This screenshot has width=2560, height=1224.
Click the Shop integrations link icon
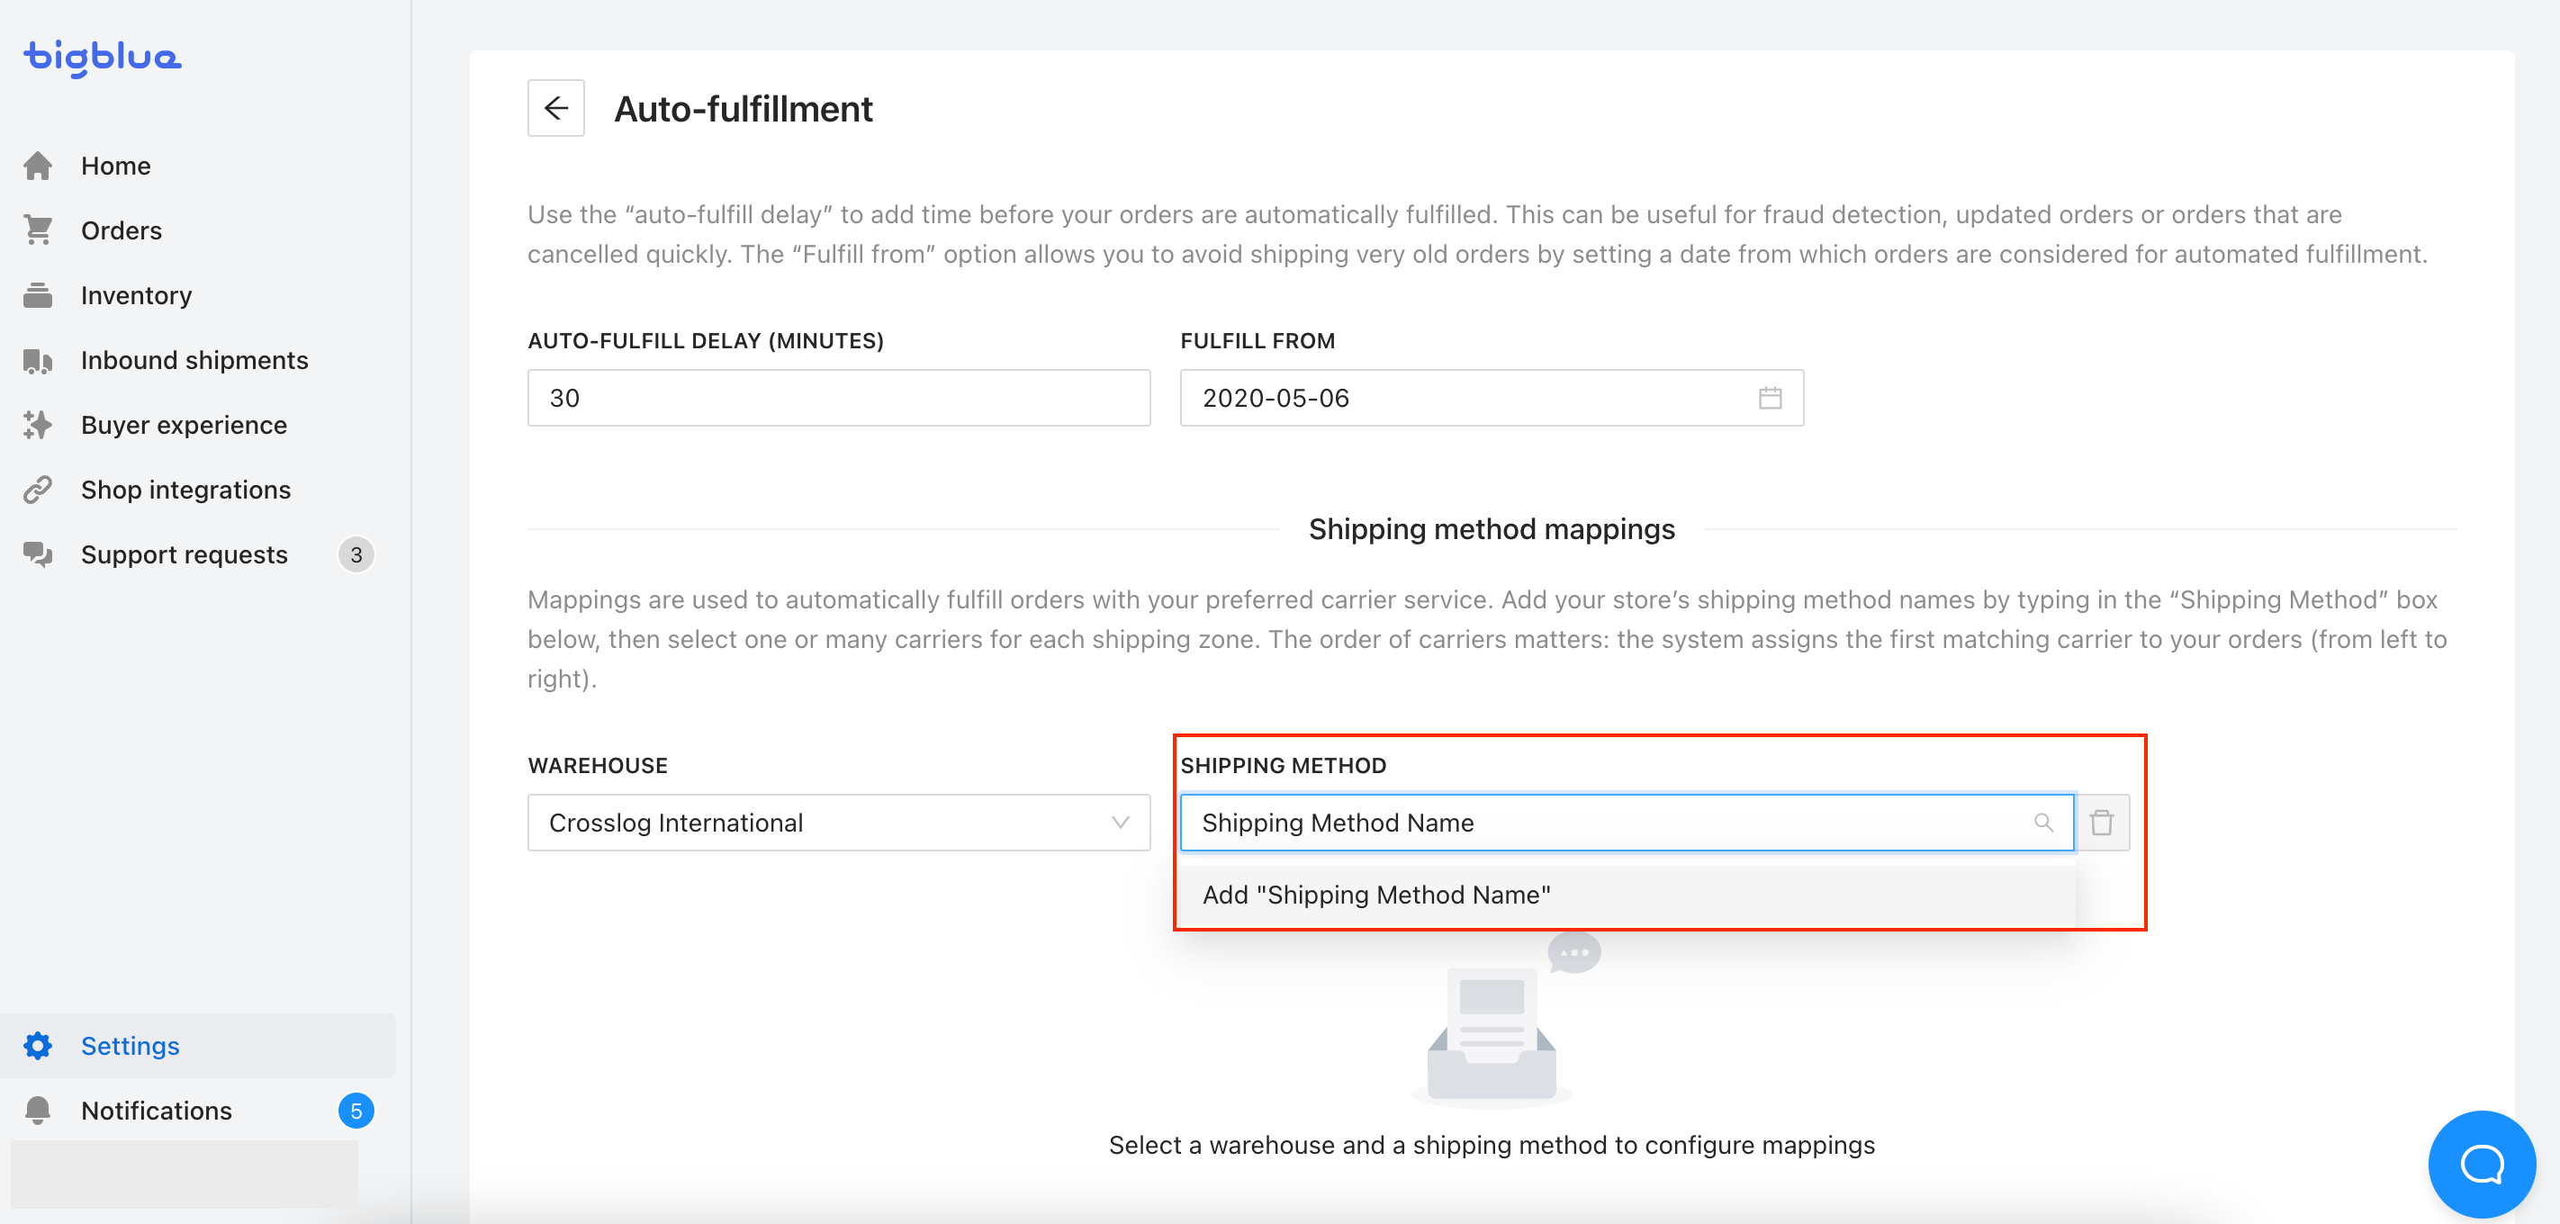point(38,490)
